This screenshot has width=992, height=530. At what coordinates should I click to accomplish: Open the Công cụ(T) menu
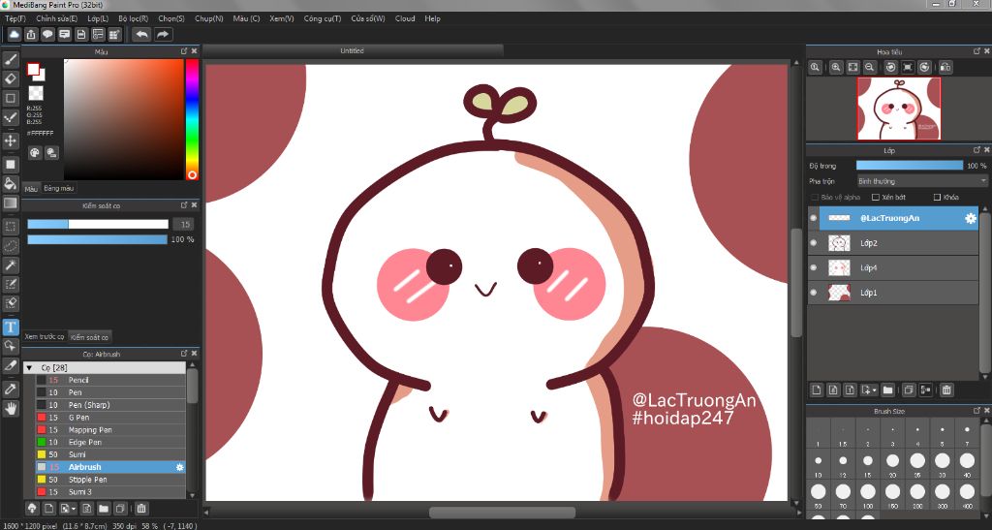(x=322, y=19)
